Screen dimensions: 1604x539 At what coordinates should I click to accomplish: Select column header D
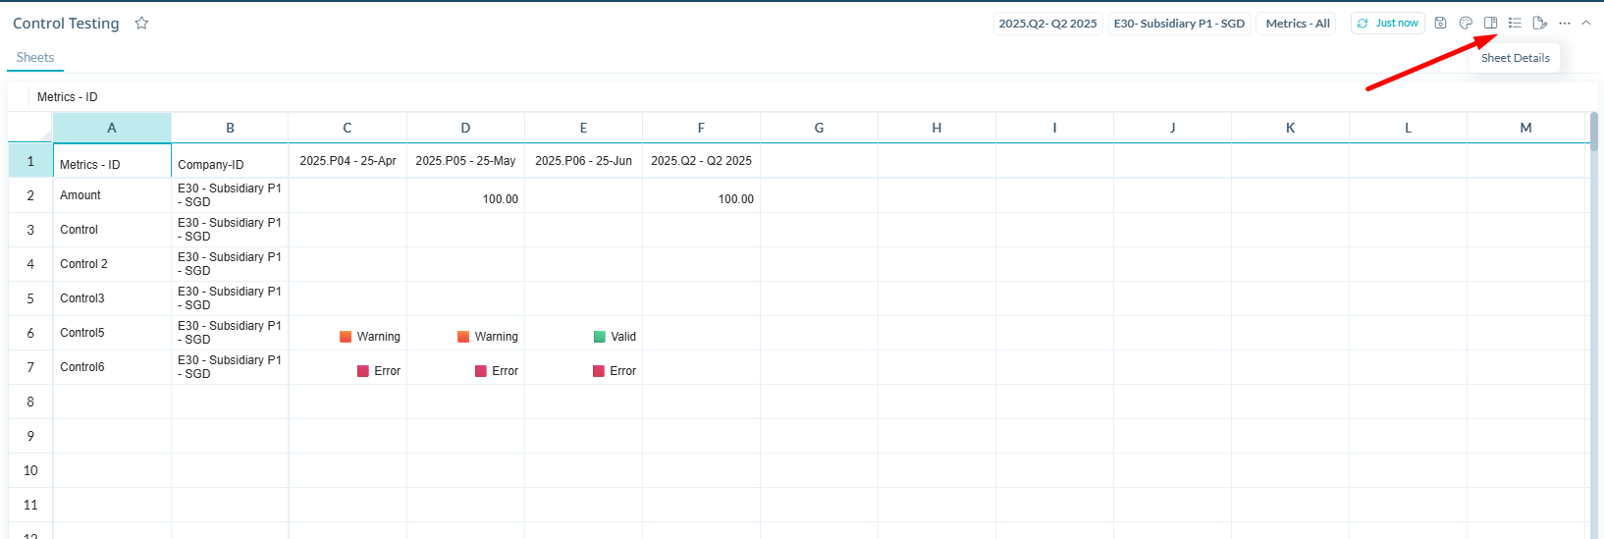pos(465,128)
